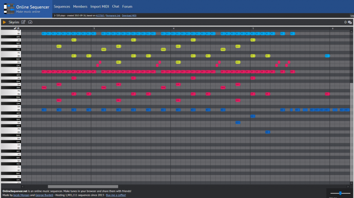
Task: Open the Sequences menu
Action: point(62,7)
